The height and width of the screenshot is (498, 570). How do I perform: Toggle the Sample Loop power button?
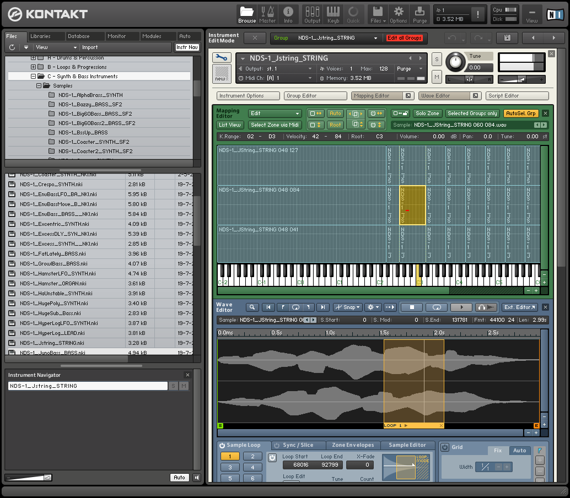222,445
